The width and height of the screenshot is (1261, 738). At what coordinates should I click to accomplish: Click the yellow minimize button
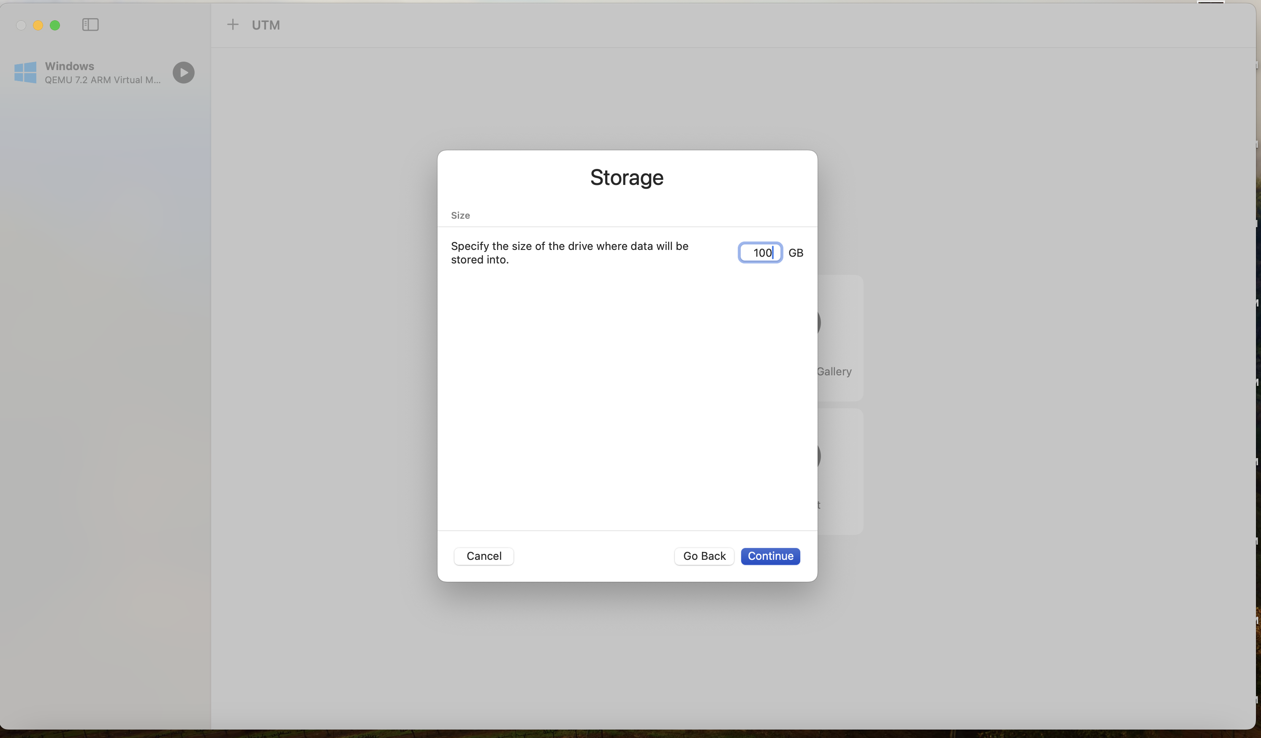(38, 24)
